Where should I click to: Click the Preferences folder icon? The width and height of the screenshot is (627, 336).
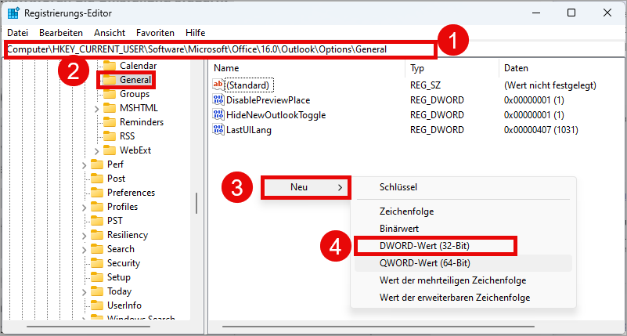coord(97,193)
